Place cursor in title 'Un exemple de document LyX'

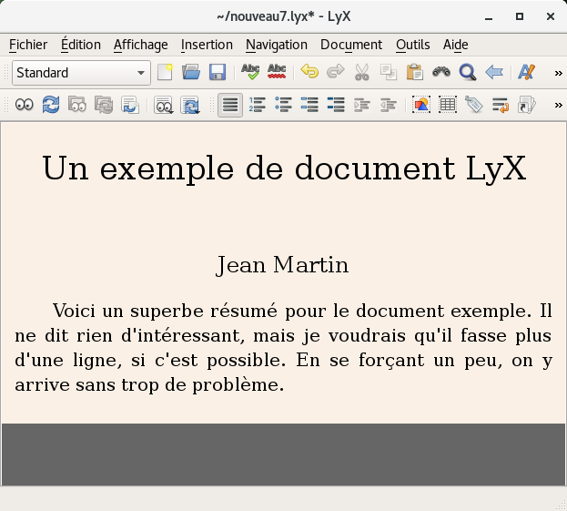pos(284,169)
